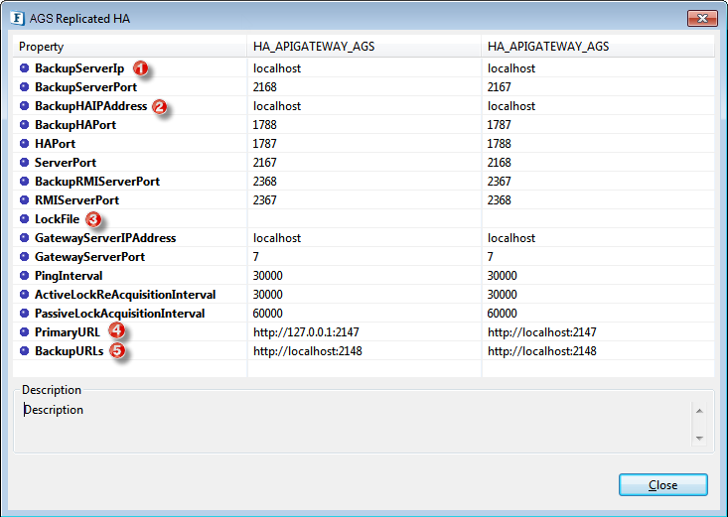Viewport: 728px width, 517px height.
Task: Click the bullet icon beside PrimaryURL
Action: pos(24,331)
